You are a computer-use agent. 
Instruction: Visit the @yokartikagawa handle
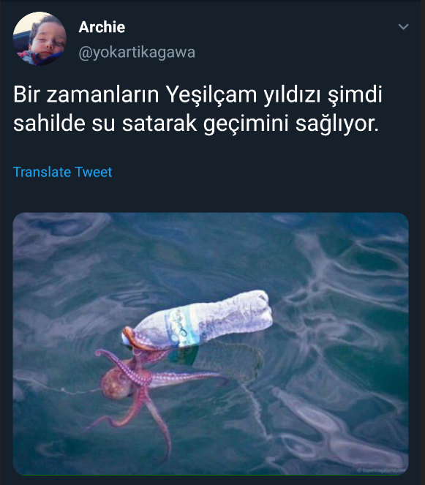(x=137, y=52)
